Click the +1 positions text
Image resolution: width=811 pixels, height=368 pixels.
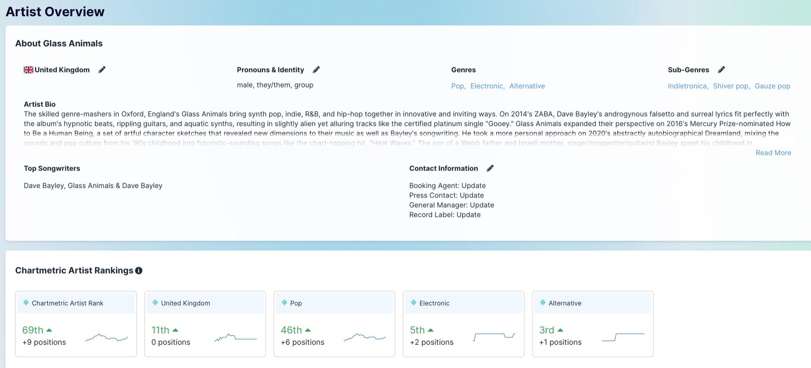[560, 342]
